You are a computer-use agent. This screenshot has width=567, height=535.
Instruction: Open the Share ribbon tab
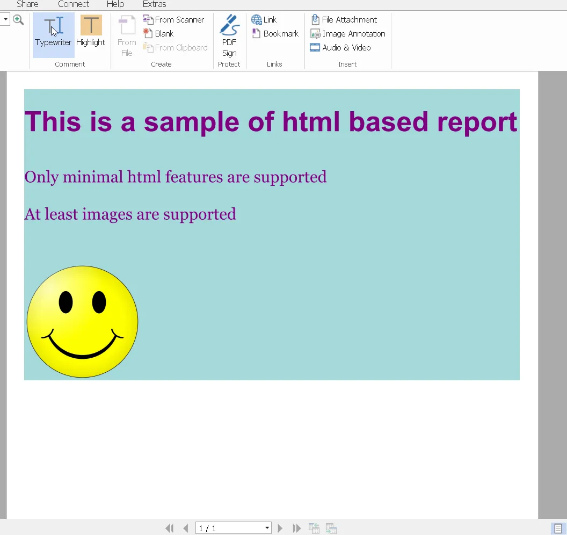27,4
